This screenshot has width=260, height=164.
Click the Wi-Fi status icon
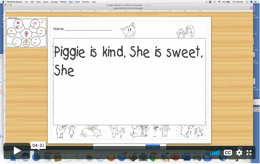(x=219, y=2)
